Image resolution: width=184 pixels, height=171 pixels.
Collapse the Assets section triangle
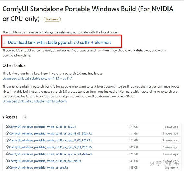click(x=4, y=117)
